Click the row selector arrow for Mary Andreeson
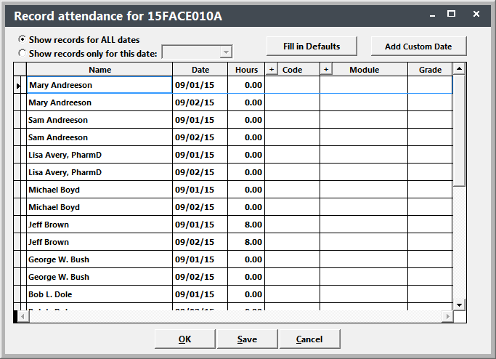The height and width of the screenshot is (359, 496). (x=19, y=86)
